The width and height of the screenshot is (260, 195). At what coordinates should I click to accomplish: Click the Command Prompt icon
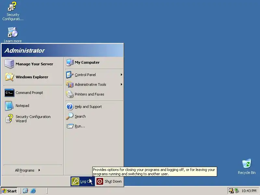point(9,93)
